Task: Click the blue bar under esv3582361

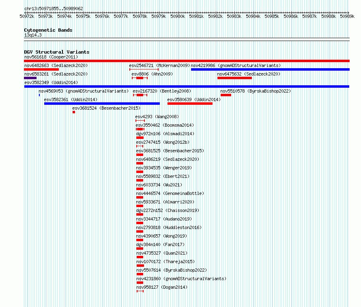Action: [x=102, y=104]
